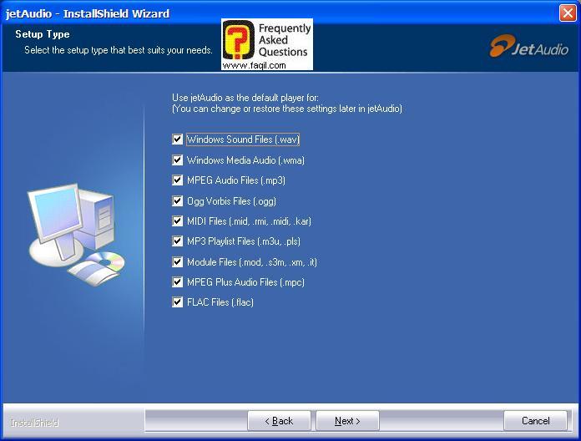Click the Windows Sound Files (.wav) label
581x441 pixels.
tap(242, 139)
